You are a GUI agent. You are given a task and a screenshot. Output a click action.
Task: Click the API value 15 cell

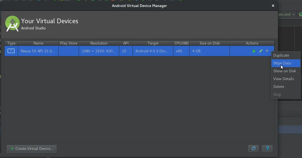126,51
